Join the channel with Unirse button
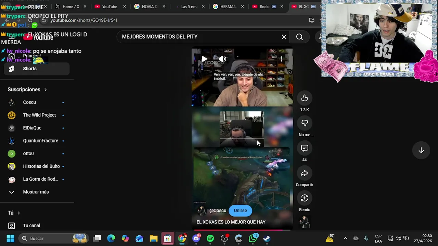438x246 pixels. coord(240,210)
